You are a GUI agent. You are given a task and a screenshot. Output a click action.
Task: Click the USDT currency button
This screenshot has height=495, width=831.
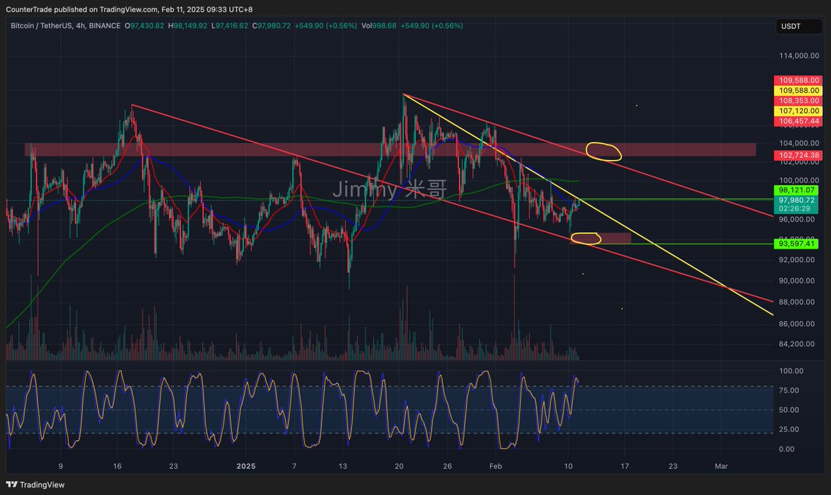click(798, 26)
